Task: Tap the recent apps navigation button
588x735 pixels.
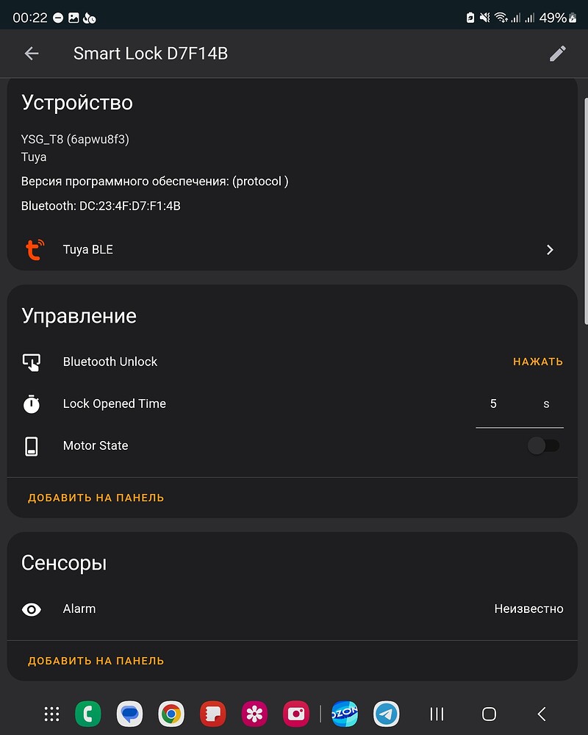Action: pos(436,714)
